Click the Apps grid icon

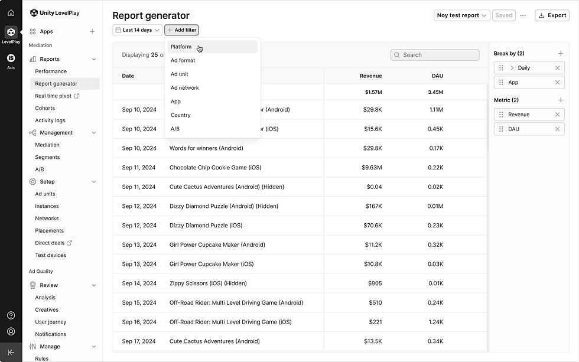pos(33,32)
